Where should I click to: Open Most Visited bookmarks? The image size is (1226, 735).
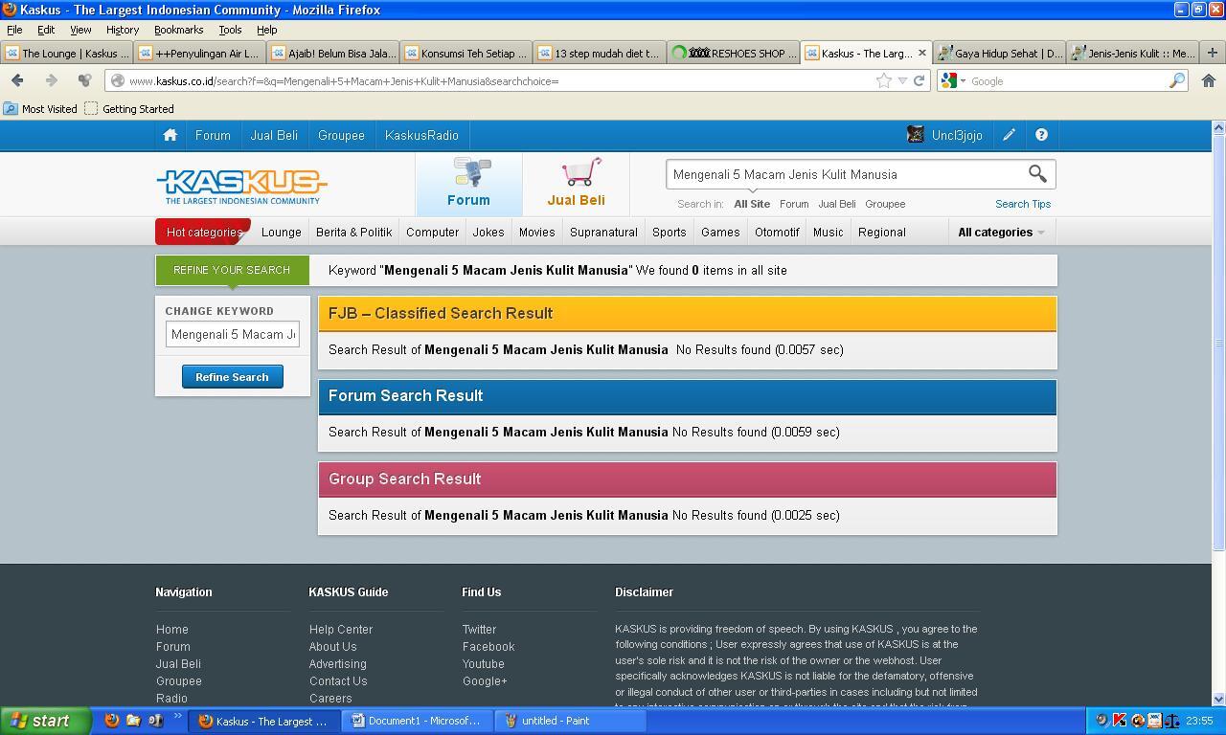[x=40, y=109]
